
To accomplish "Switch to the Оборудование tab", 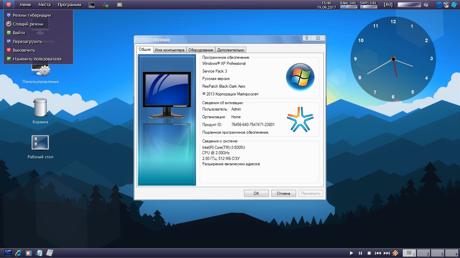I will (200, 50).
